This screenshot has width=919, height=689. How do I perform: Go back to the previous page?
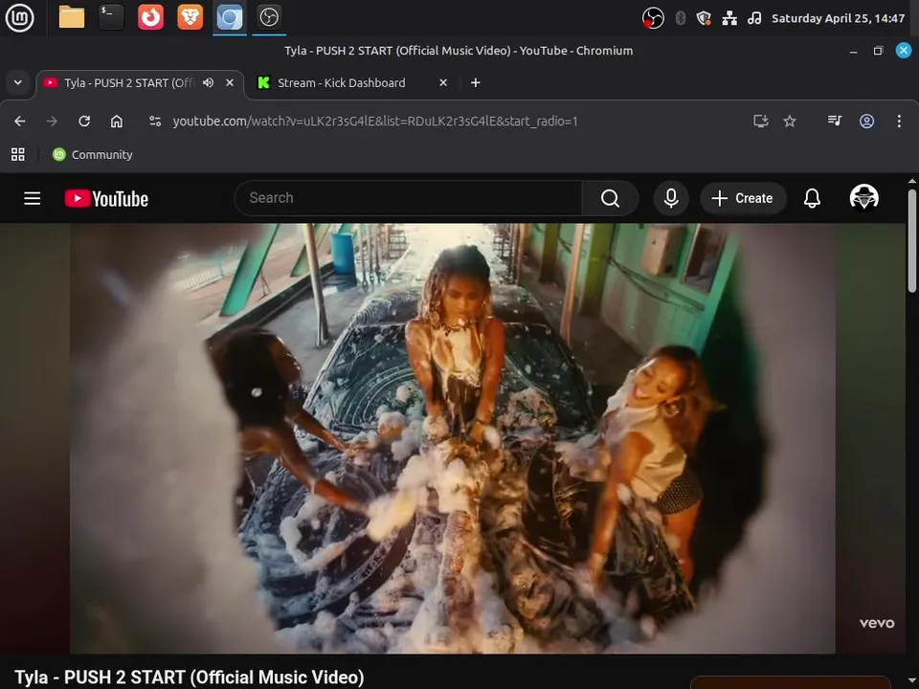[20, 122]
